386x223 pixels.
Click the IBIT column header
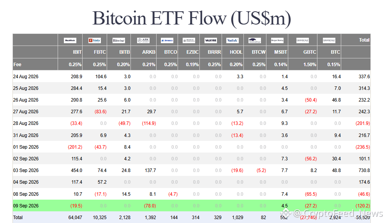(77, 52)
